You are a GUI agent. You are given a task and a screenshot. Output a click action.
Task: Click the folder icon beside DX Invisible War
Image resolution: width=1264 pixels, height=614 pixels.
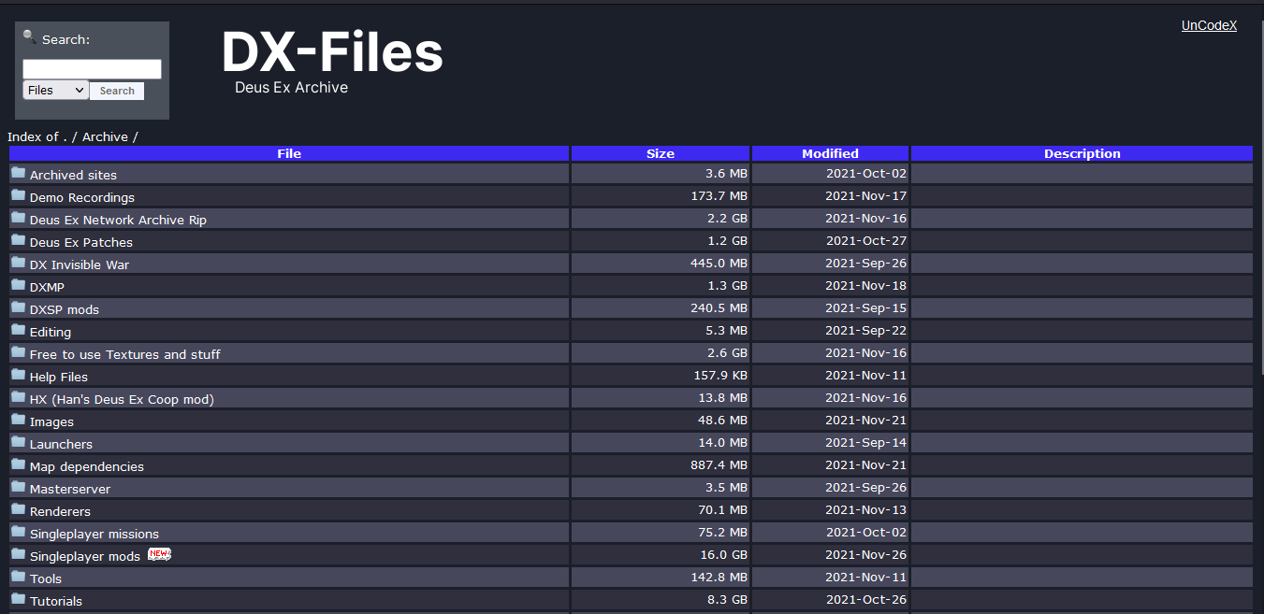point(19,263)
